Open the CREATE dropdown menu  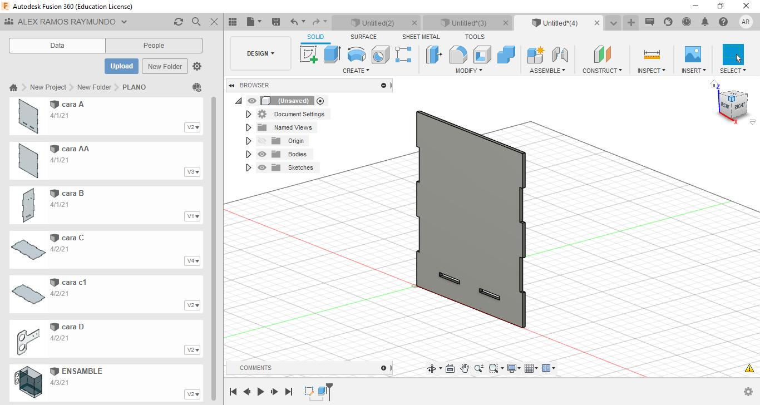(x=356, y=71)
